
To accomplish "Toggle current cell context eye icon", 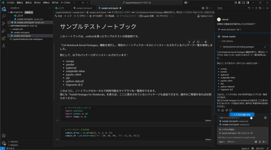I will coord(251,133).
